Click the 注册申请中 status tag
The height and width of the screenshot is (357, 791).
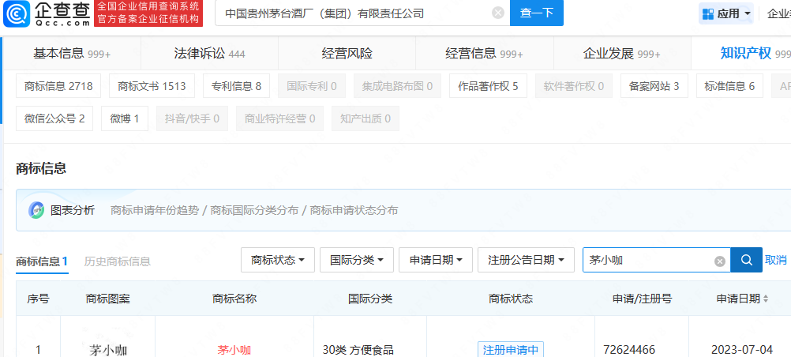(x=511, y=349)
